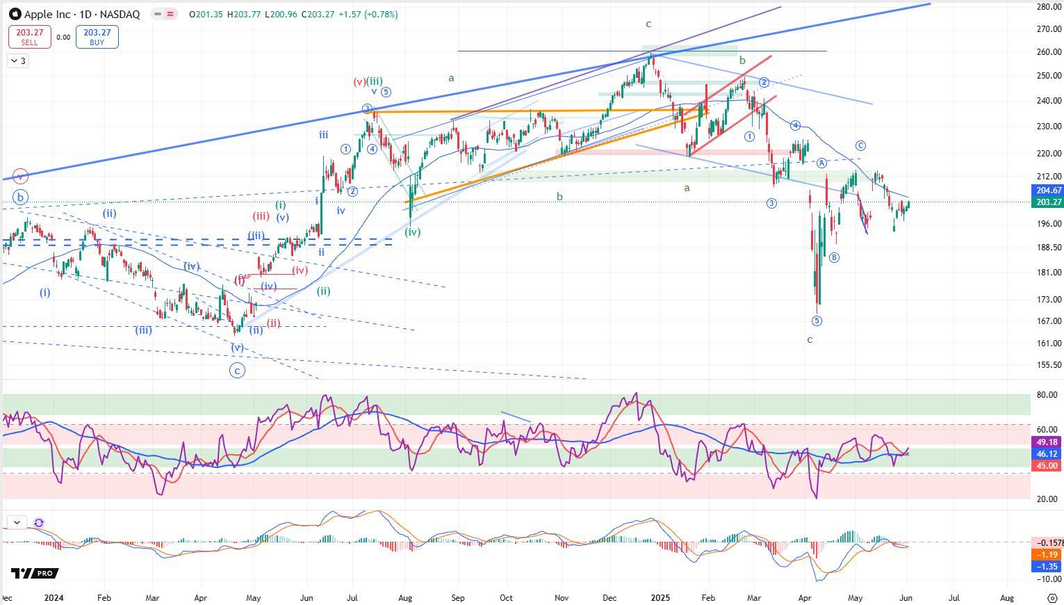The height and width of the screenshot is (605, 1064).
Task: Click the low price L200.96
Action: pos(281,14)
